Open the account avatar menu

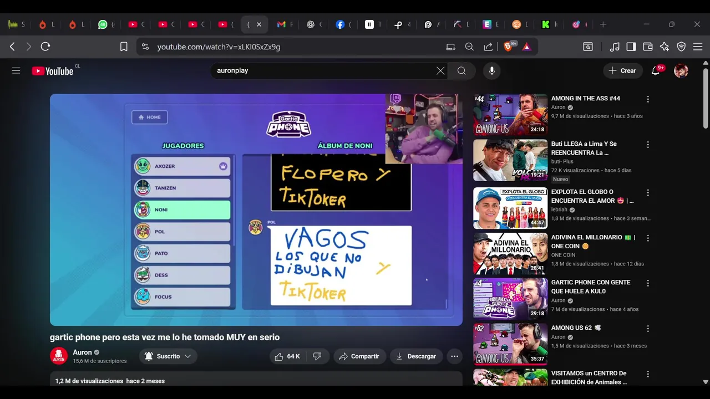pyautogui.click(x=681, y=70)
